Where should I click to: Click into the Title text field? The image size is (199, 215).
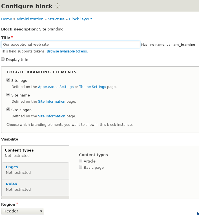click(70, 44)
